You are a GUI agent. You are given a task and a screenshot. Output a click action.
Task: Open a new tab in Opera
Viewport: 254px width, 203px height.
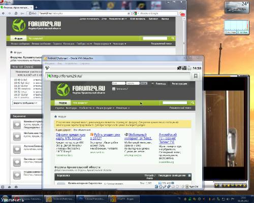pyautogui.click(x=36, y=8)
